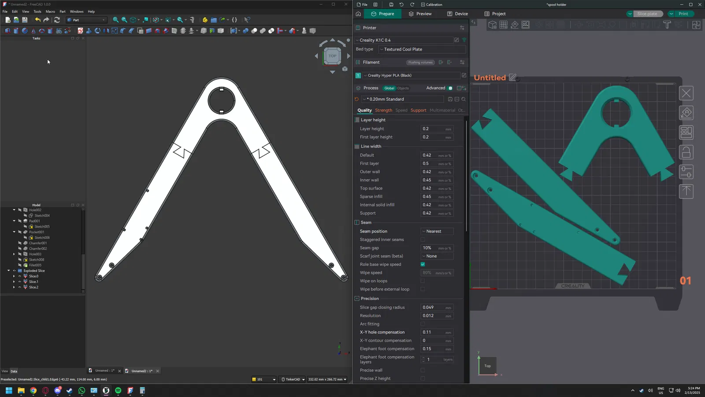Open the Seam position dropdown

click(x=437, y=231)
